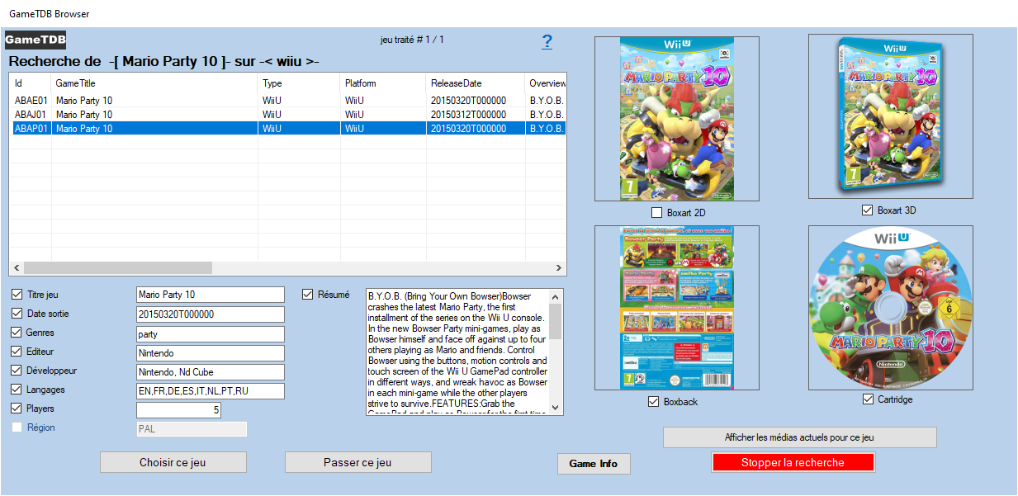Select the Boxart 2D cover image
Image resolution: width=1018 pixels, height=496 pixels.
click(677, 118)
